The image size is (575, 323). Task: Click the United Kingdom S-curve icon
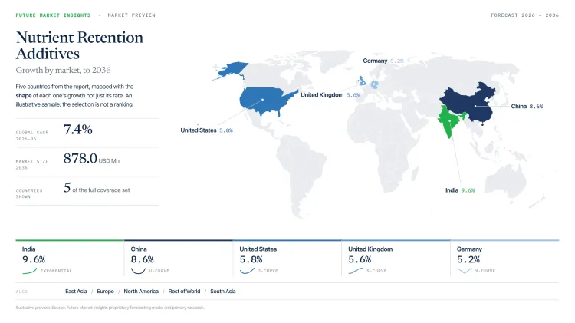[x=355, y=271]
